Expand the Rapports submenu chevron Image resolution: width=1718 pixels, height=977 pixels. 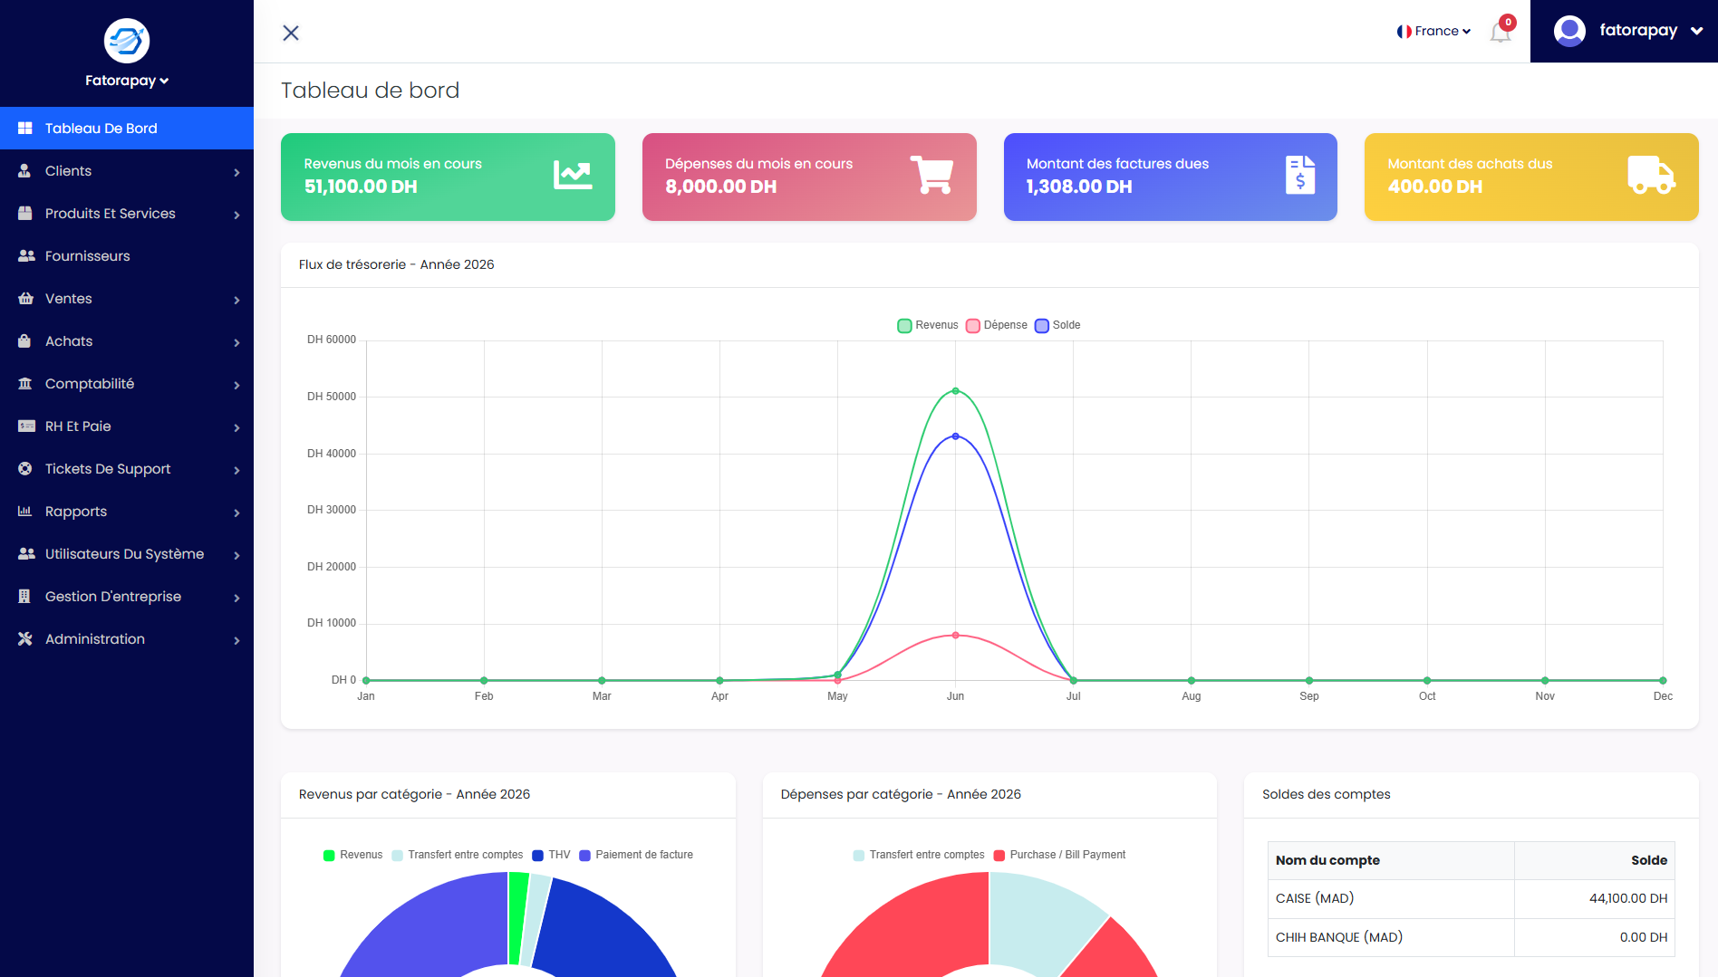(236, 512)
